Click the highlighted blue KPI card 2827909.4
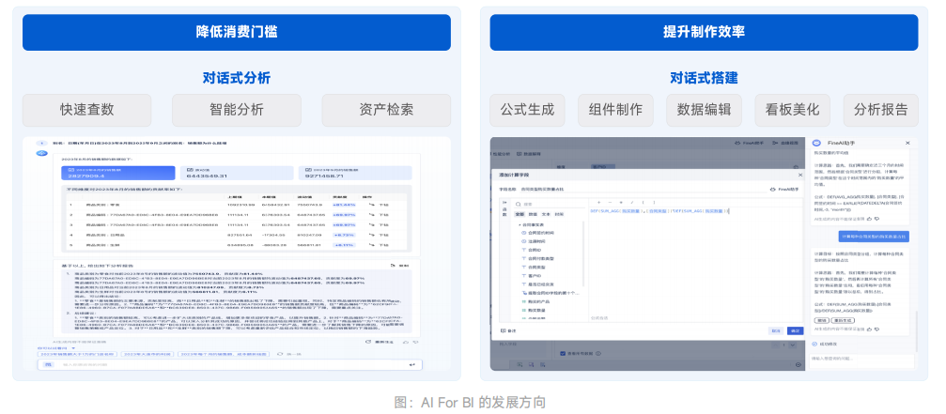946x414 pixels. click(x=118, y=173)
